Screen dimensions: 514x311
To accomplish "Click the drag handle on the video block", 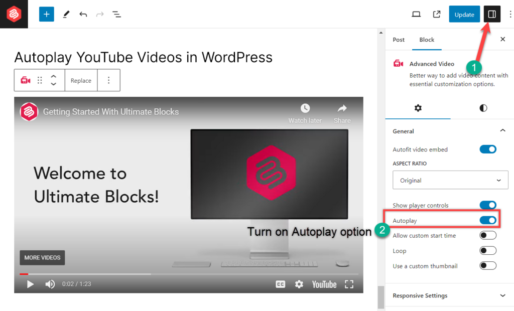I will [39, 80].
